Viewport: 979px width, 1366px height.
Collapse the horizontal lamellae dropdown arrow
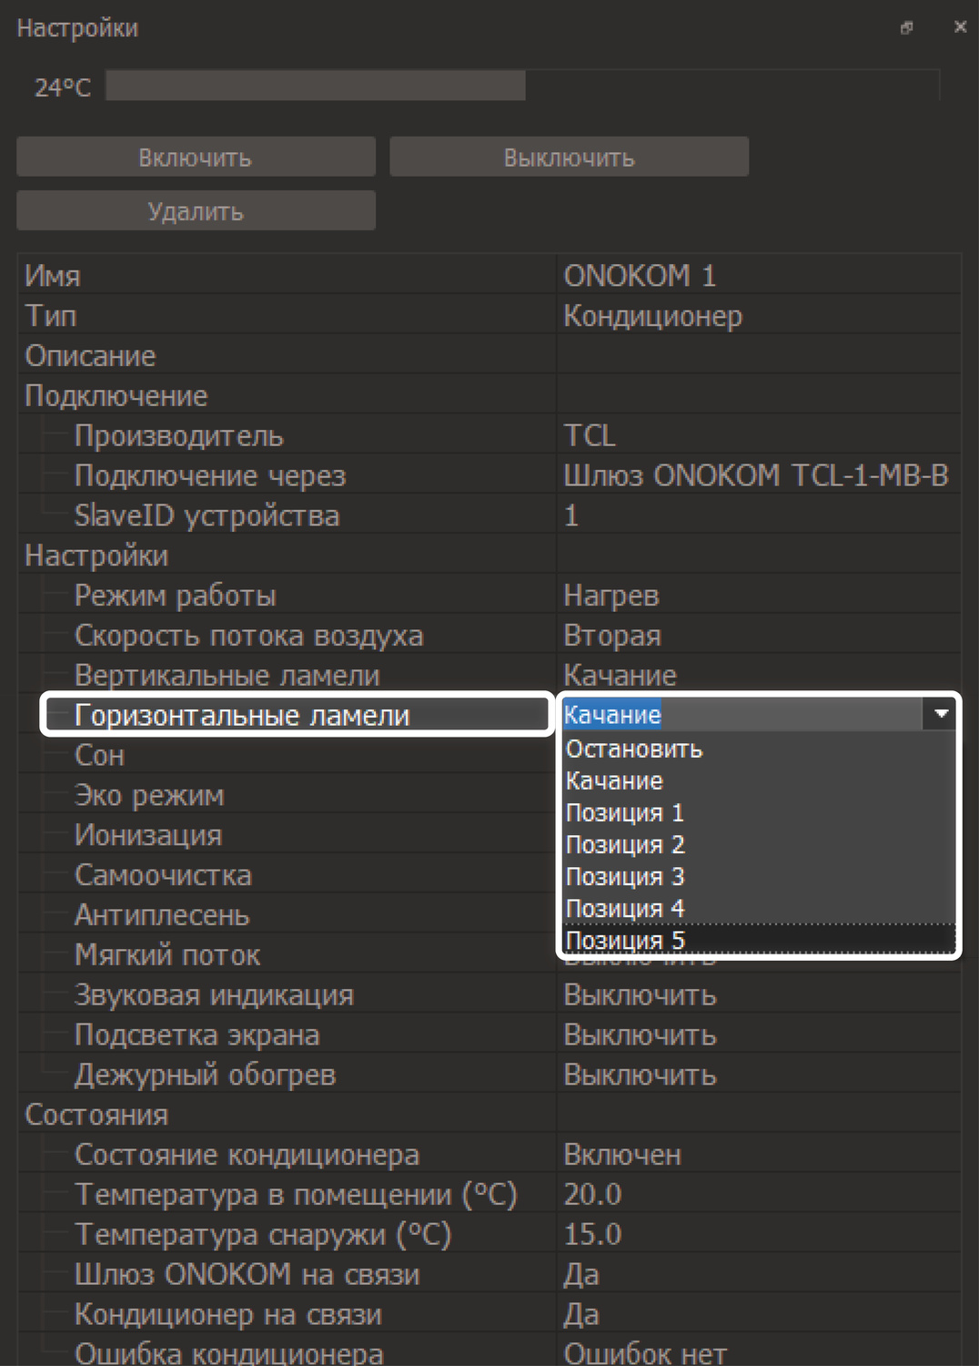(941, 714)
